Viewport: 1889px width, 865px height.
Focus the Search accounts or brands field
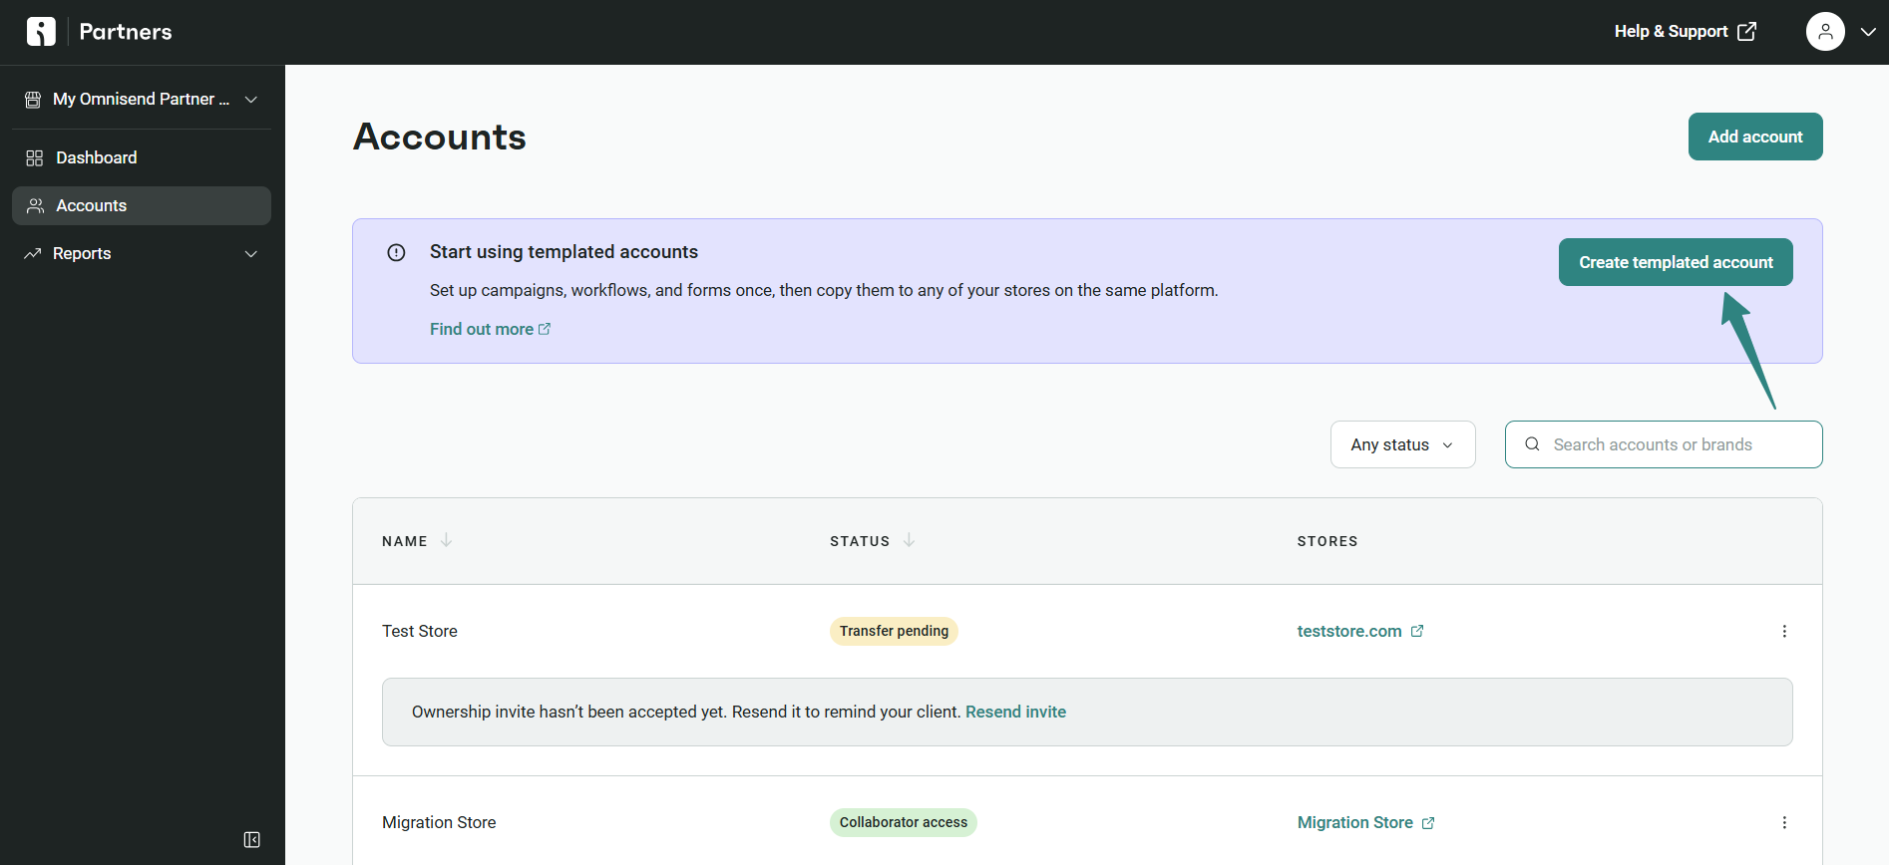[1676, 444]
